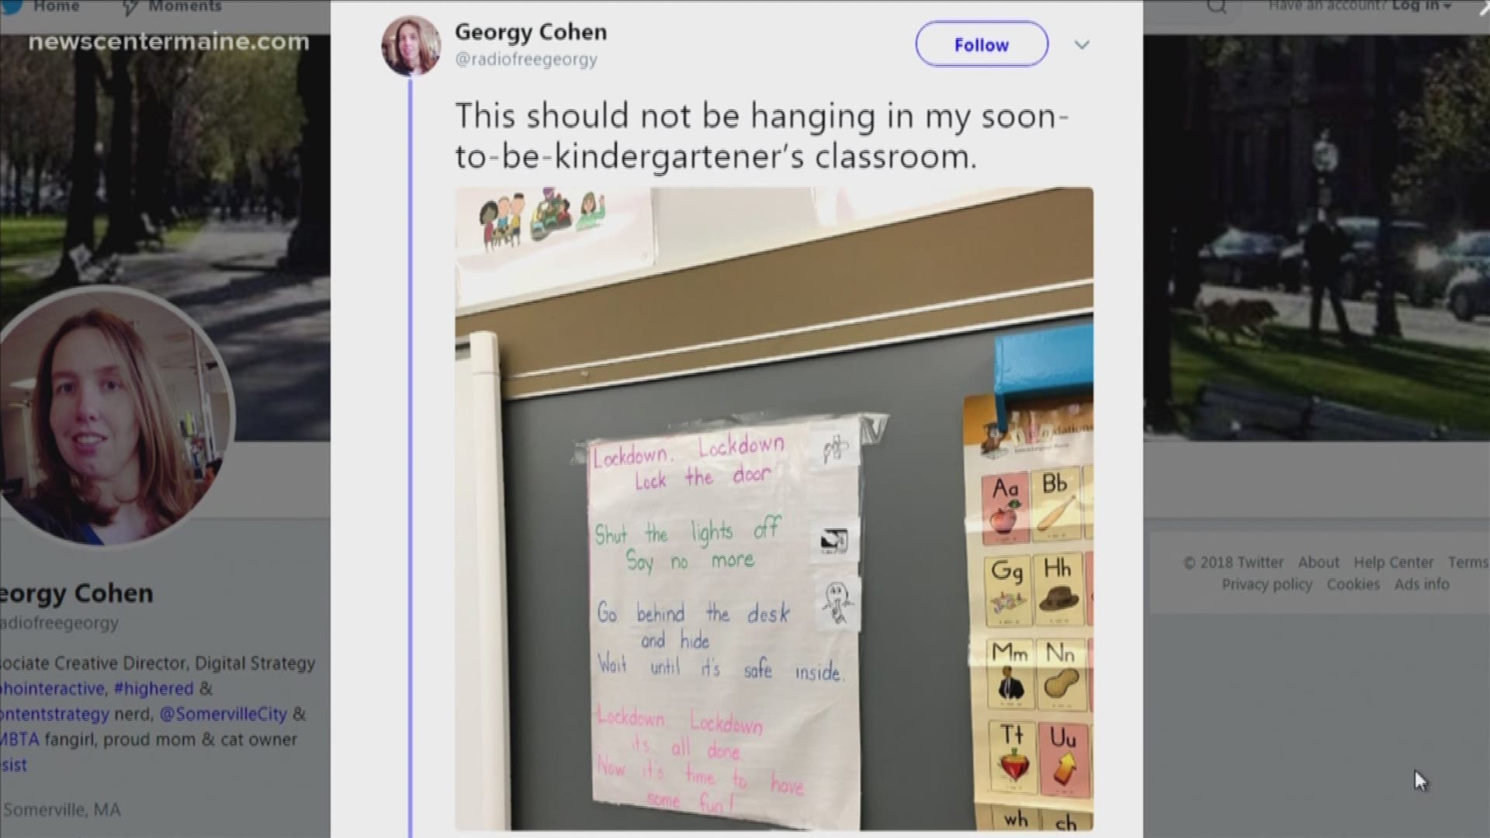
Task: Open the @SomervilleCity mention link
Action: pos(223,714)
